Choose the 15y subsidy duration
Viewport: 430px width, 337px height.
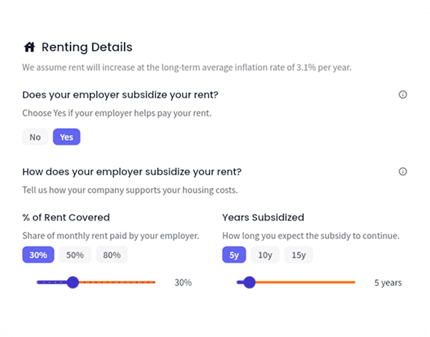(298, 255)
